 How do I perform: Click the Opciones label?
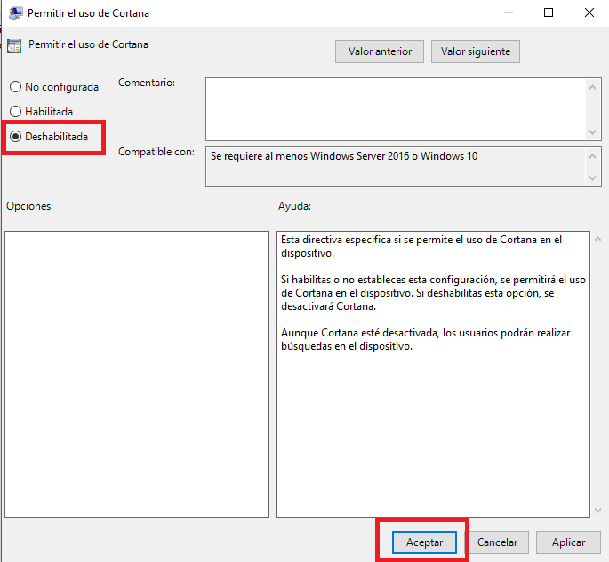30,206
